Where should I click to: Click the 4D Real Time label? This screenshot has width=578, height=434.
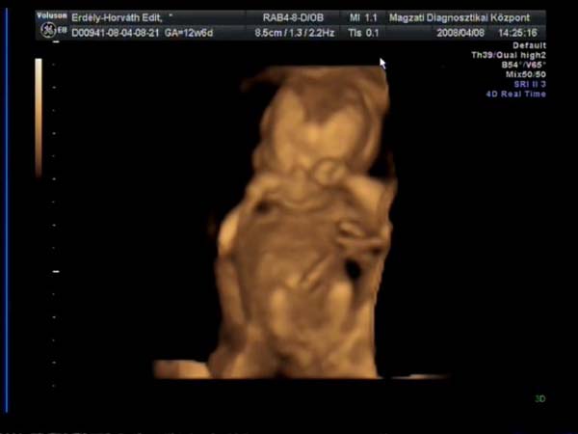pyautogui.click(x=545, y=94)
